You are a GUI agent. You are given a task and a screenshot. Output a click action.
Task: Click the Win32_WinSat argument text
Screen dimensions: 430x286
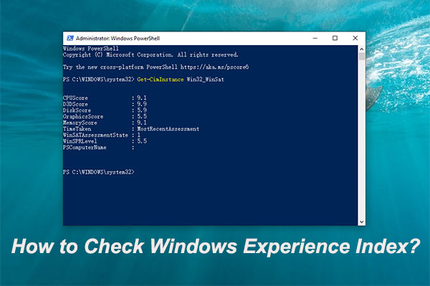coord(206,79)
